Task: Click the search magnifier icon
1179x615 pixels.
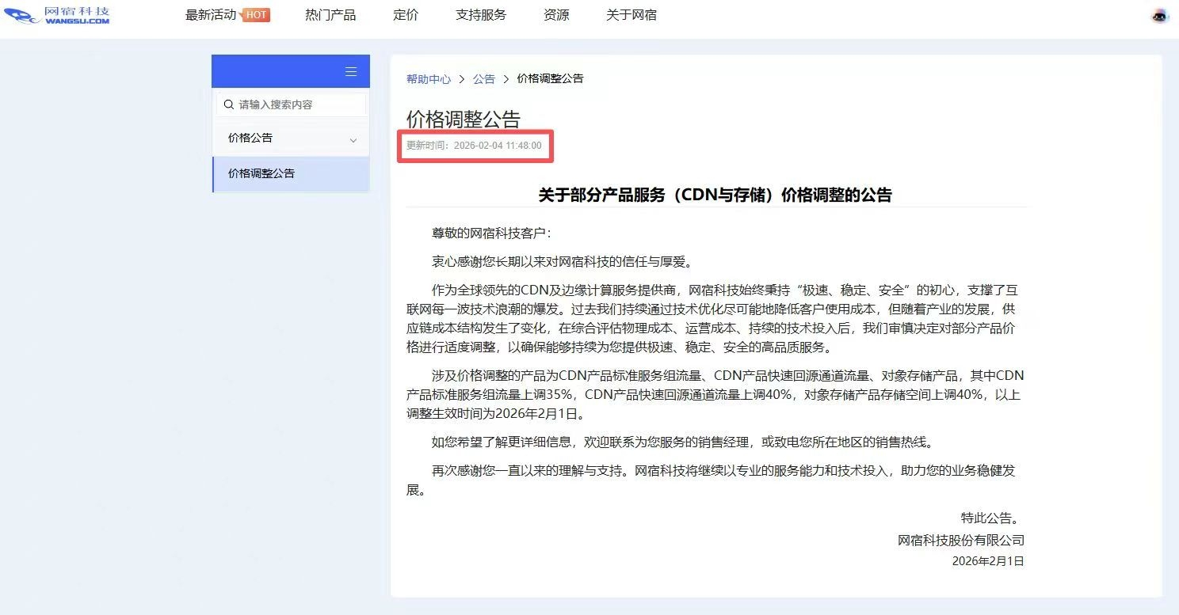Action: 229,104
